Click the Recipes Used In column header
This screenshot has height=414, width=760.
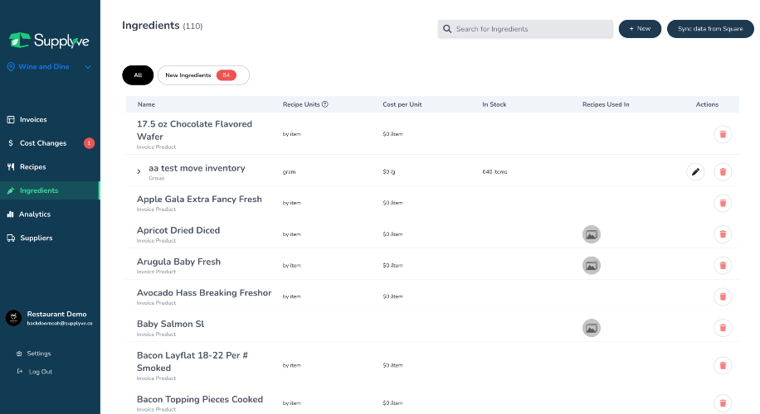tap(606, 104)
